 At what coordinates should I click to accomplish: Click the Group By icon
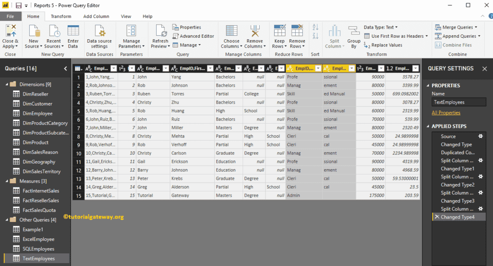pos(354,31)
